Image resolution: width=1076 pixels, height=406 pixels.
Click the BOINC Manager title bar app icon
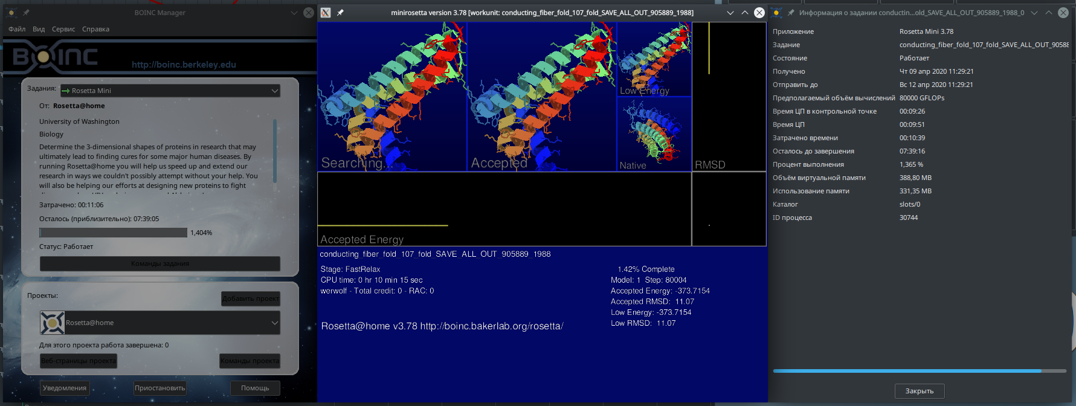[11, 12]
